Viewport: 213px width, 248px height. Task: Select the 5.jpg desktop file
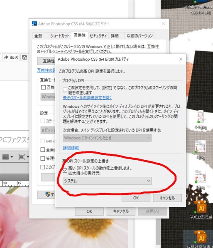[201, 180]
